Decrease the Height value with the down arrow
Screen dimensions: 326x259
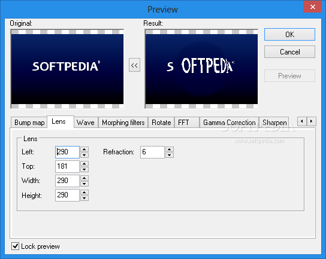point(84,198)
